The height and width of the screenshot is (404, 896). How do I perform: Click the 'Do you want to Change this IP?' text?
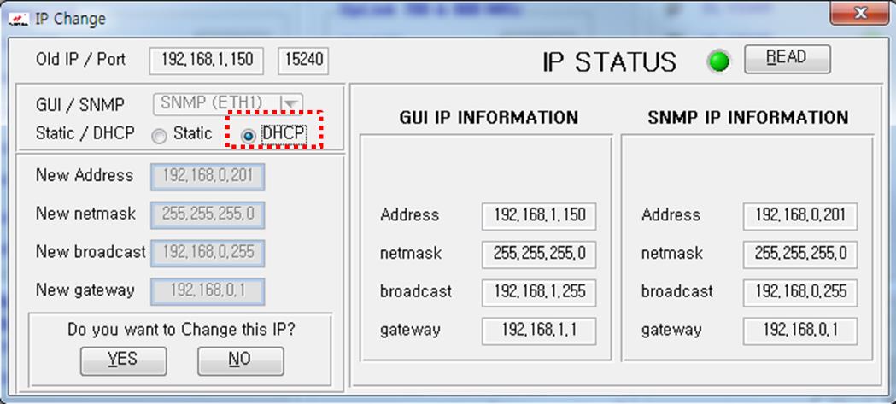coord(181,330)
